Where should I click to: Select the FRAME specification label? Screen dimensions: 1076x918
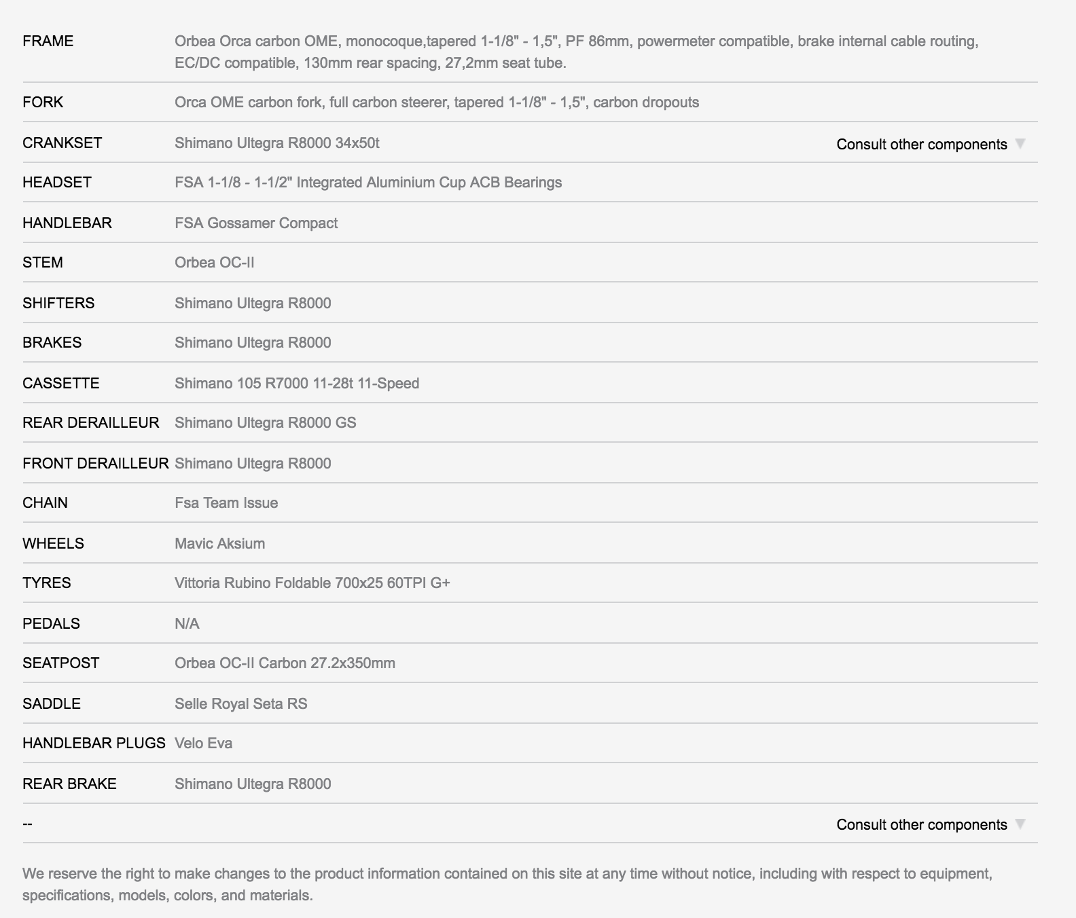(48, 41)
